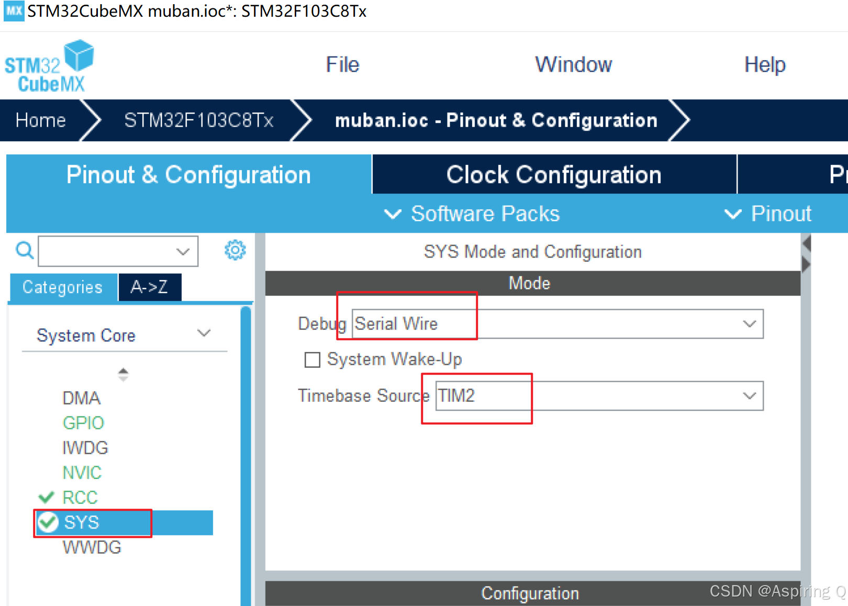Expand the Software Packs menu

pyautogui.click(x=472, y=214)
